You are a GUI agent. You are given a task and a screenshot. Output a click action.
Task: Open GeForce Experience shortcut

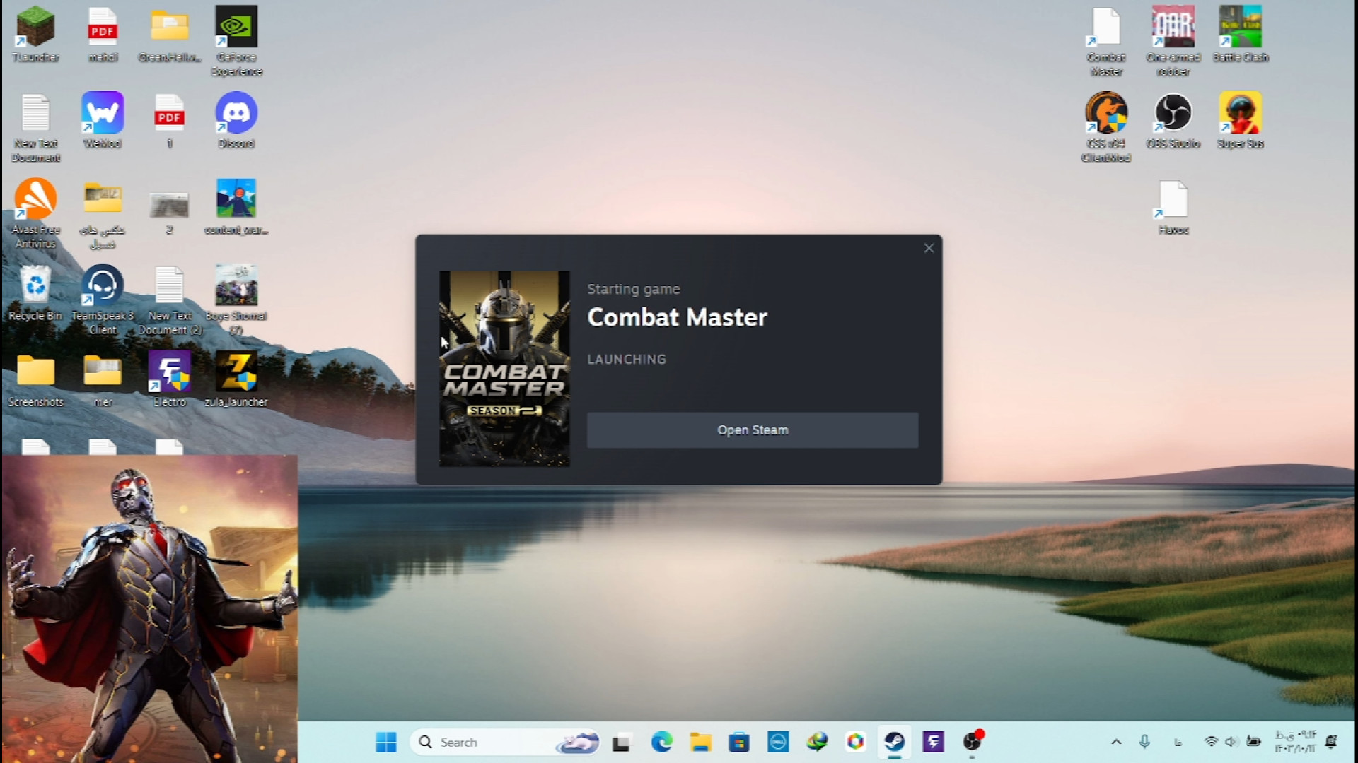coord(236,41)
